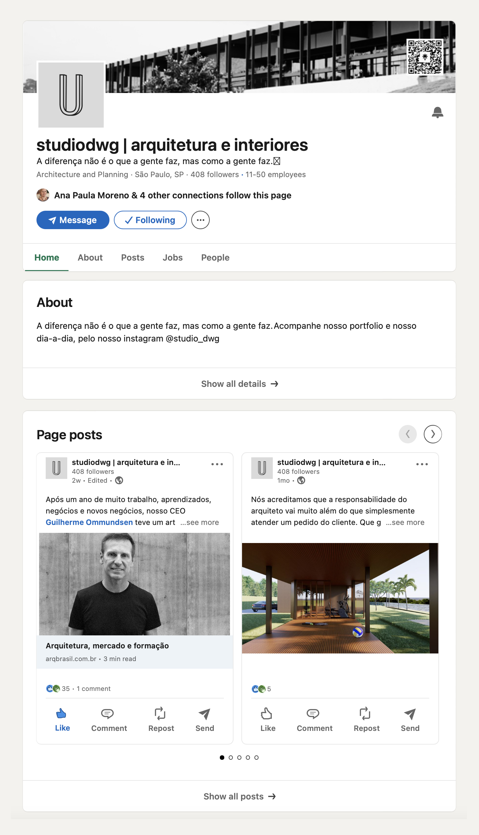Open the more options ellipsis beside Following
The height and width of the screenshot is (835, 479).
click(x=200, y=220)
